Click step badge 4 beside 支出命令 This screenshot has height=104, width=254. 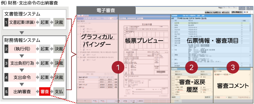pyautogui.click(x=6, y=77)
